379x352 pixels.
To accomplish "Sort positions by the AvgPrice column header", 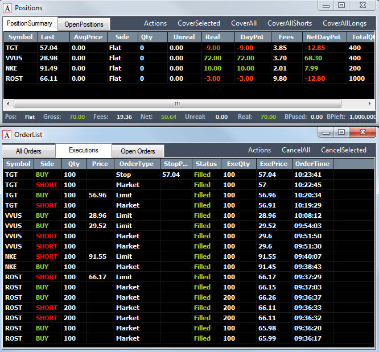I will [88, 37].
